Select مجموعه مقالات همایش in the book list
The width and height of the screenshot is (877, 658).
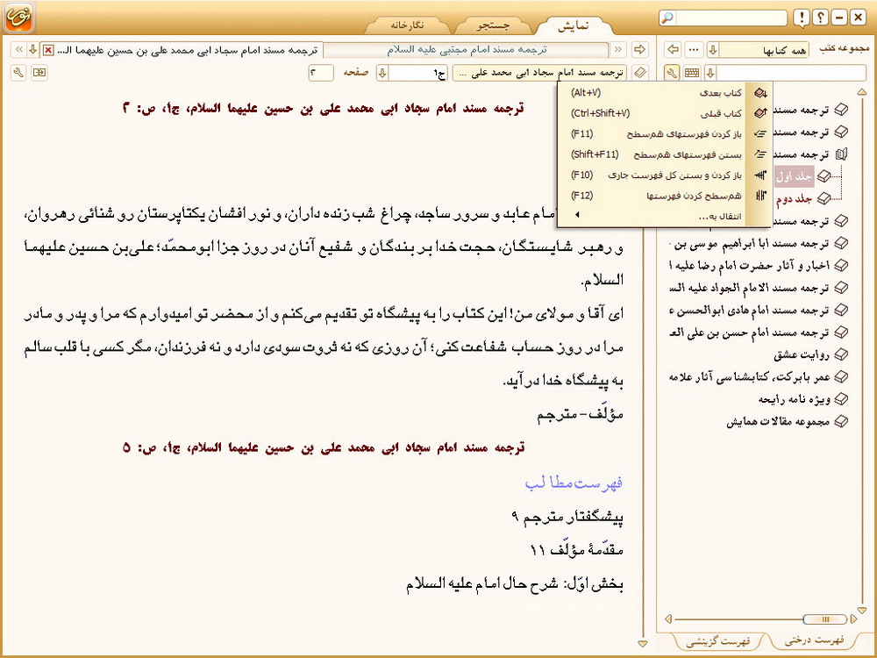coord(778,421)
